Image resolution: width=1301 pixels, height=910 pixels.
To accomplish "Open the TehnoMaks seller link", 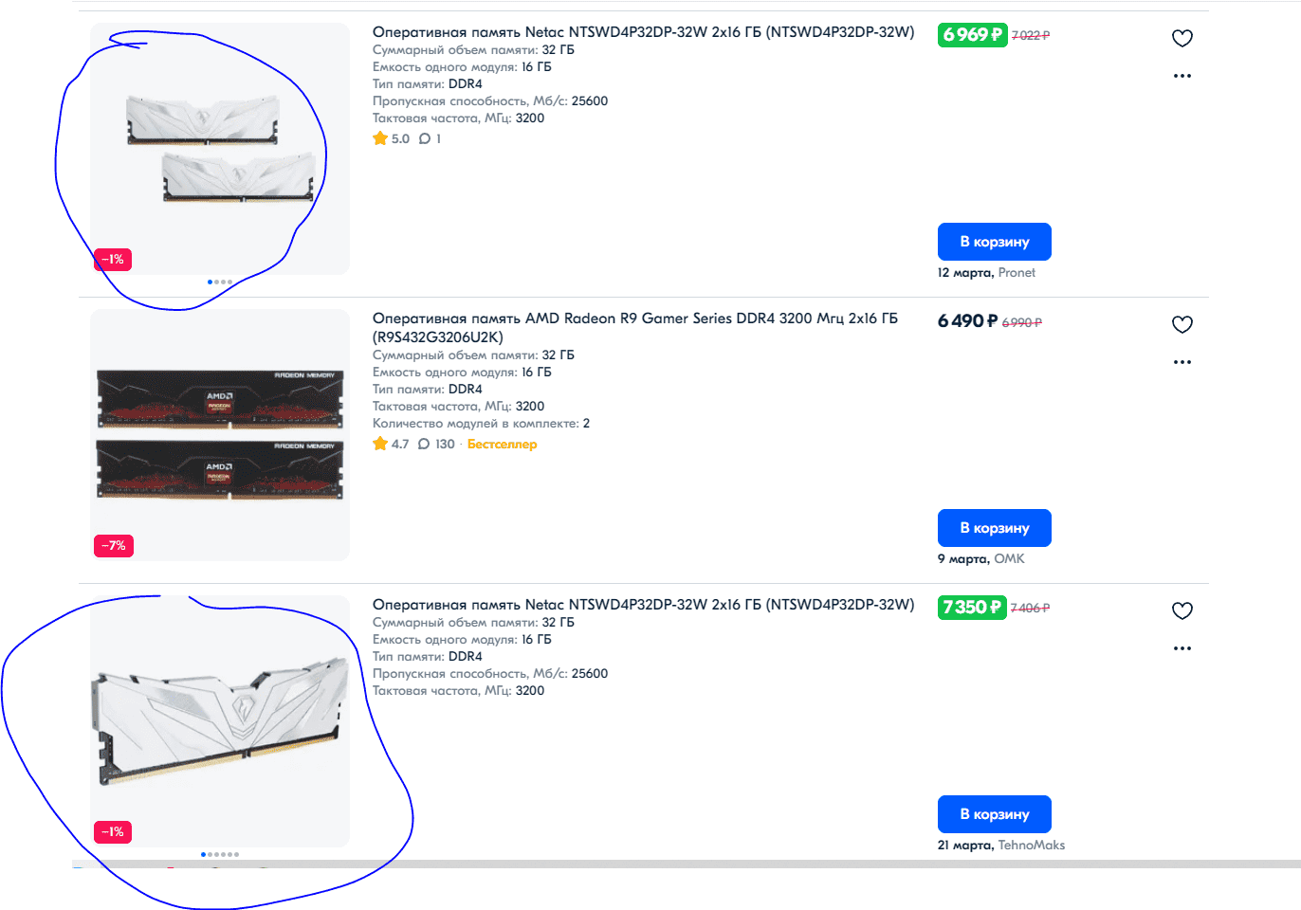I will pos(1031,846).
